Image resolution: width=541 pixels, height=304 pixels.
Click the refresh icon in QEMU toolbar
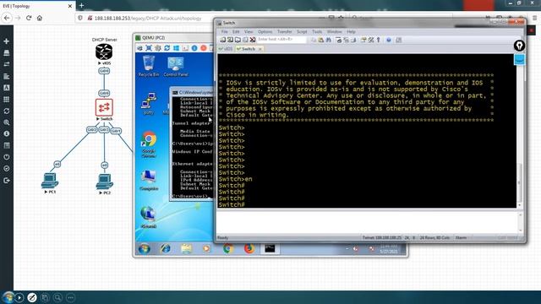[x=167, y=48]
